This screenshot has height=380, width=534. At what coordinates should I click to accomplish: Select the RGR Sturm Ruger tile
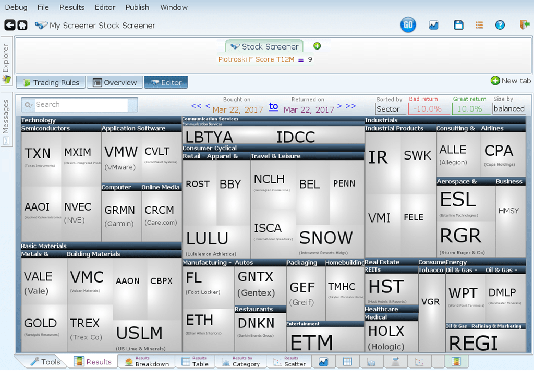click(466, 239)
